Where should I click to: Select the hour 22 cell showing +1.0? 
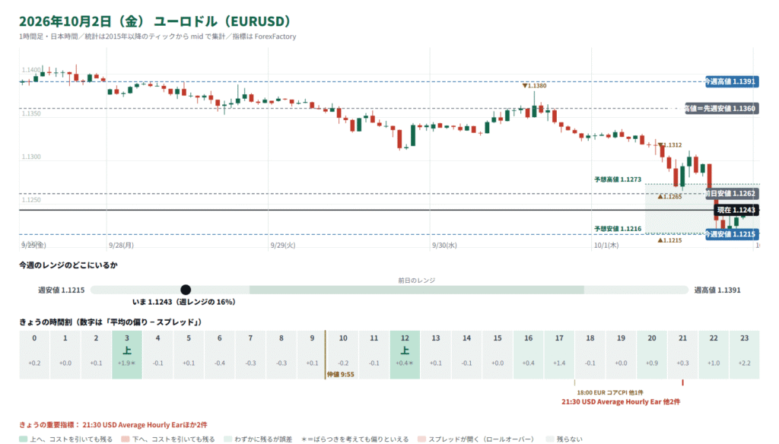714,354
